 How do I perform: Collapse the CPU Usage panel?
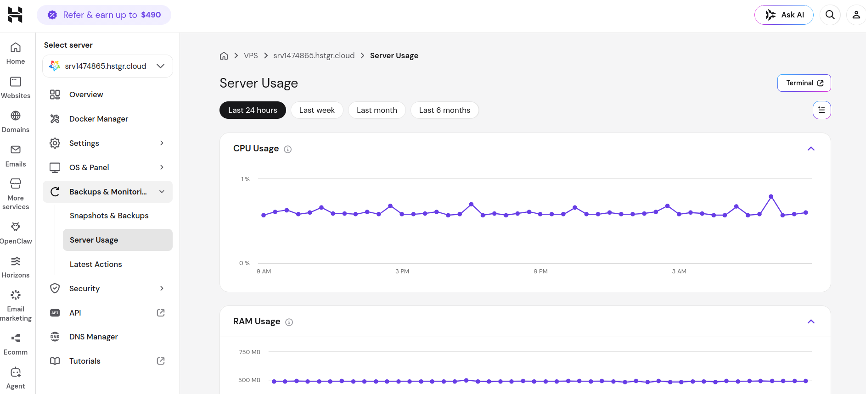(x=811, y=149)
